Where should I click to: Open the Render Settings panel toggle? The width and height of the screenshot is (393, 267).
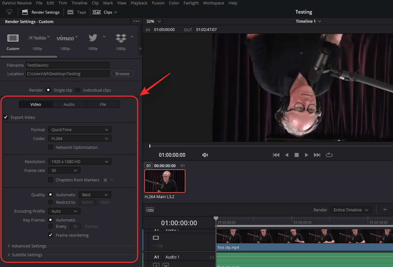[41, 12]
